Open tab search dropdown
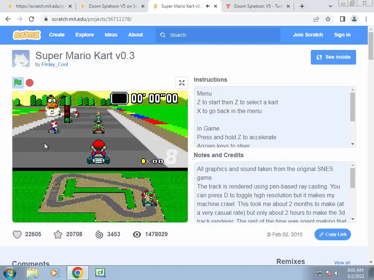Viewport: 374px width, 280px height. click(330, 6)
